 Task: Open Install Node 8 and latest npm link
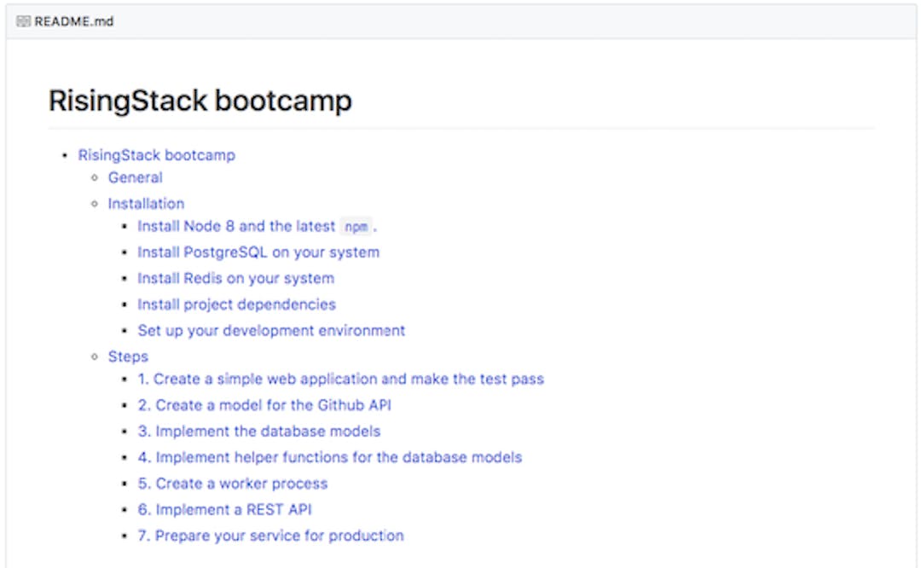point(236,226)
